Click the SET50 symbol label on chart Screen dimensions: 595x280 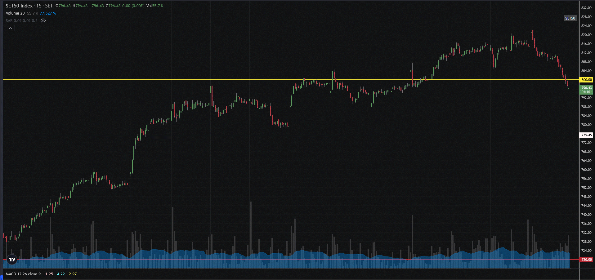pos(570,18)
